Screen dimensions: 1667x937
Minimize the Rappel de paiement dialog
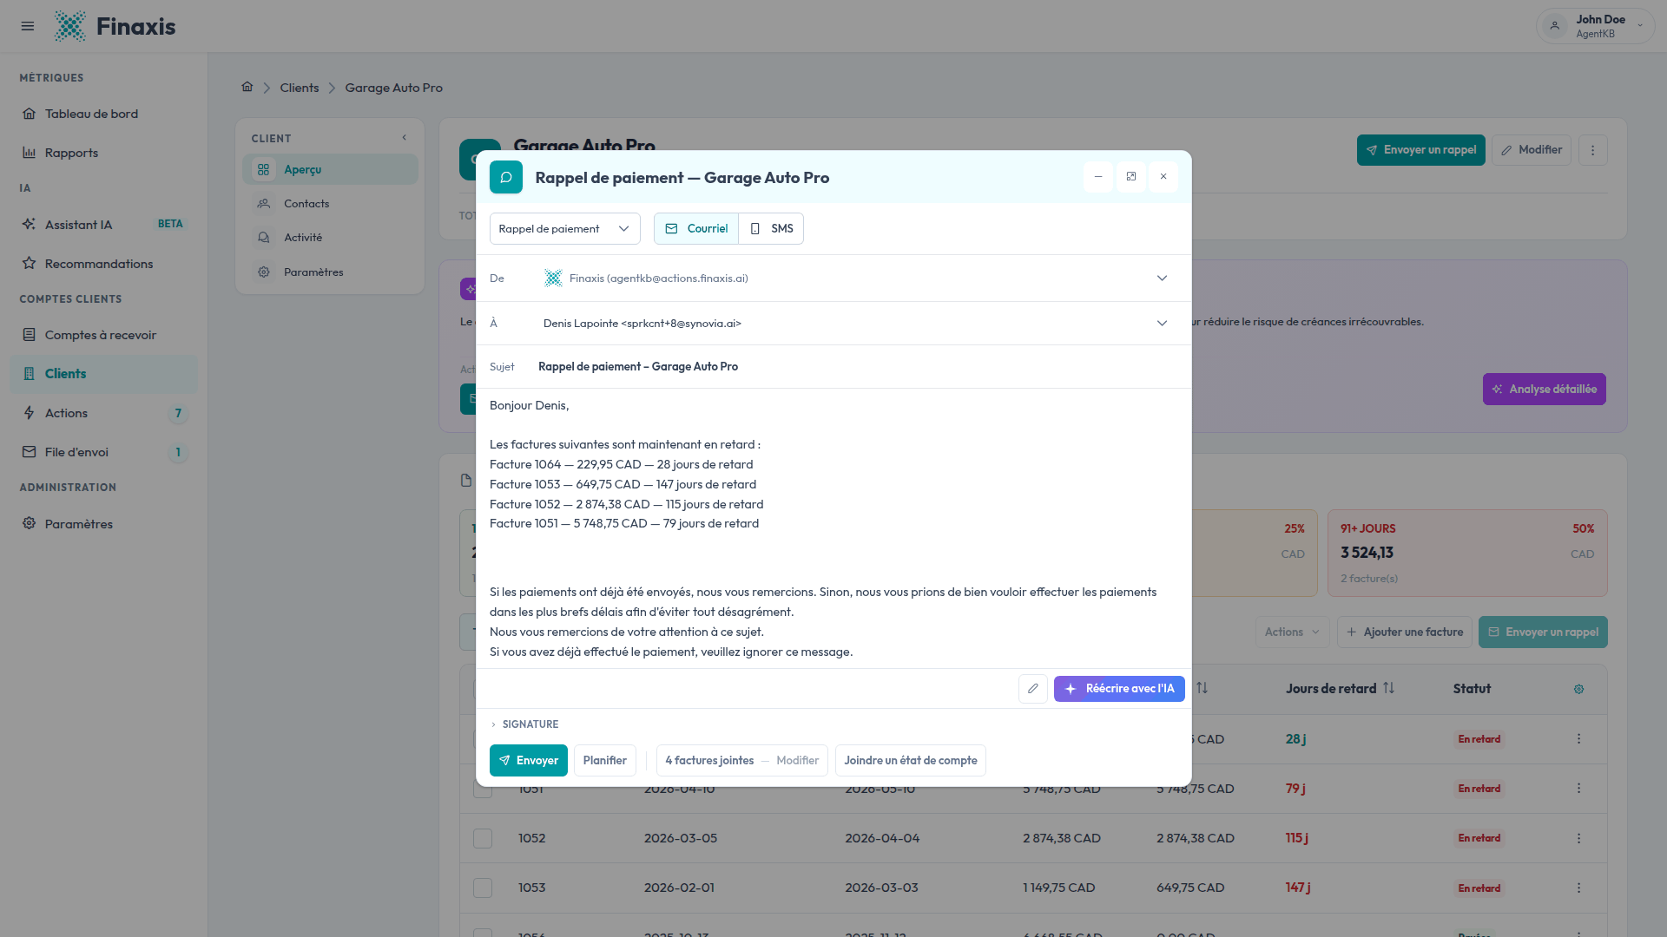[x=1097, y=177]
